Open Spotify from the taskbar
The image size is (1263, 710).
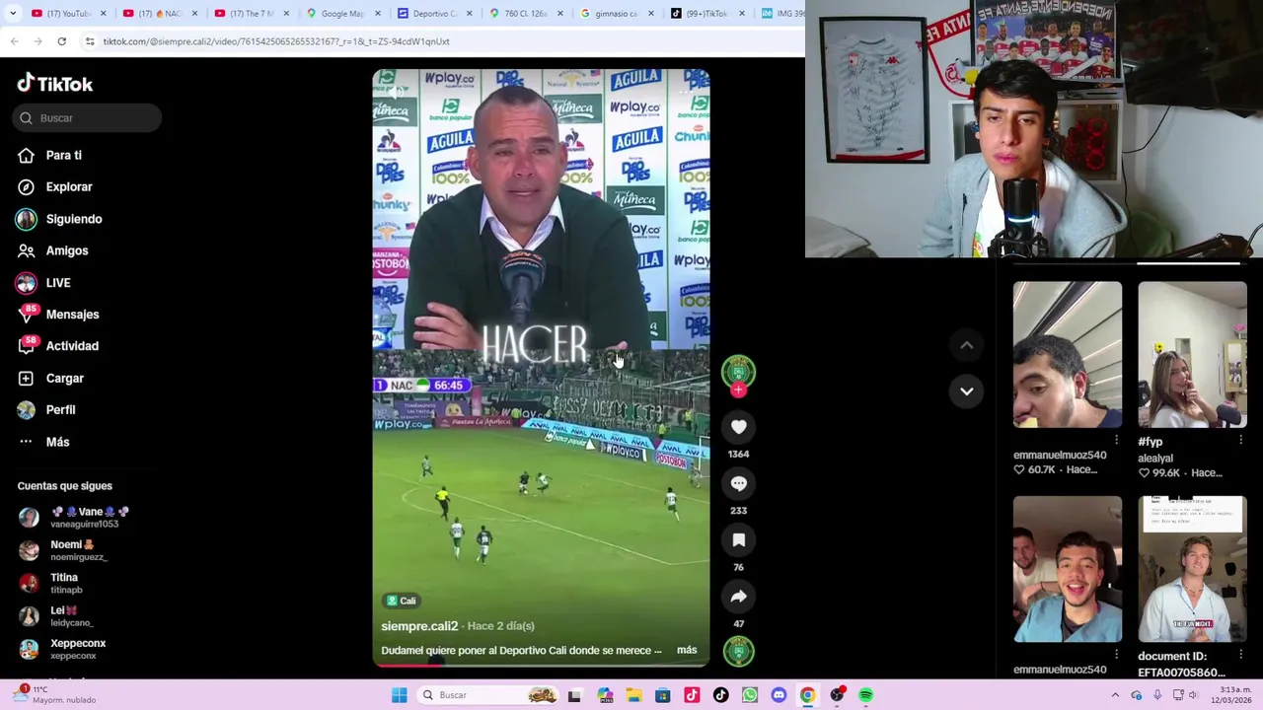tap(865, 695)
